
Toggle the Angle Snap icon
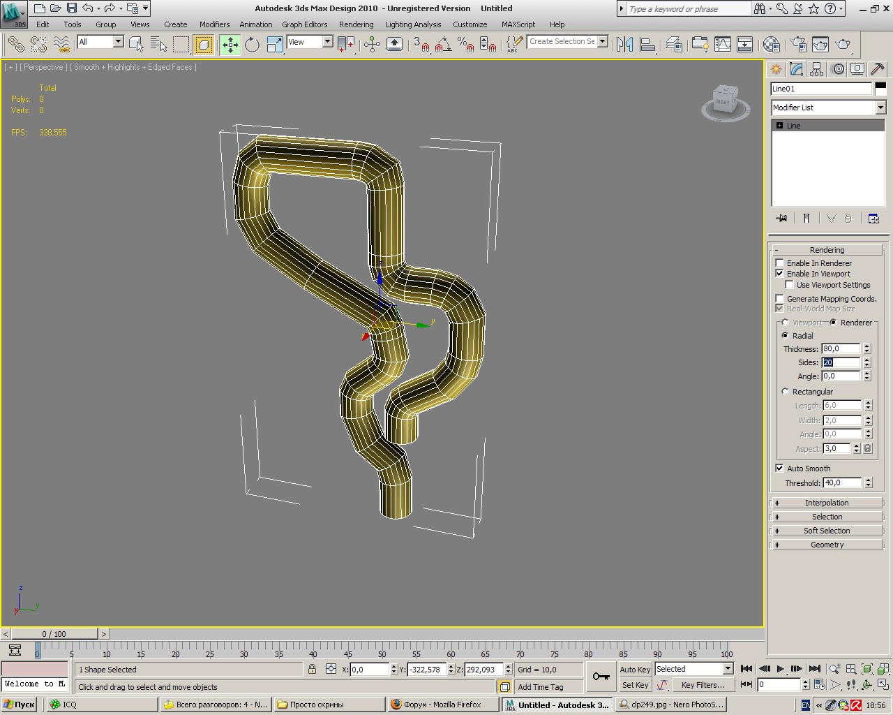442,45
